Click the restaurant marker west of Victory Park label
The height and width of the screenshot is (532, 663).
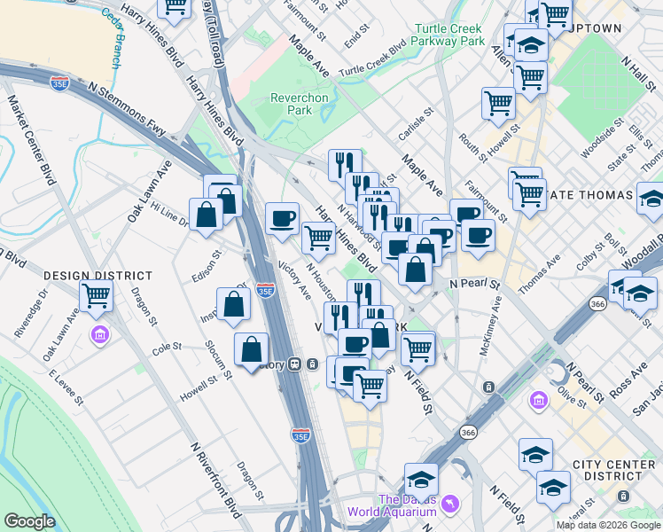pyautogui.click(x=340, y=318)
